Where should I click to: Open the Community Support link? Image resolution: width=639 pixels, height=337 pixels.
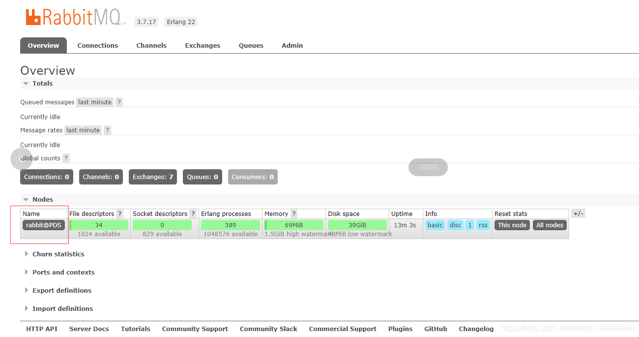point(195,329)
